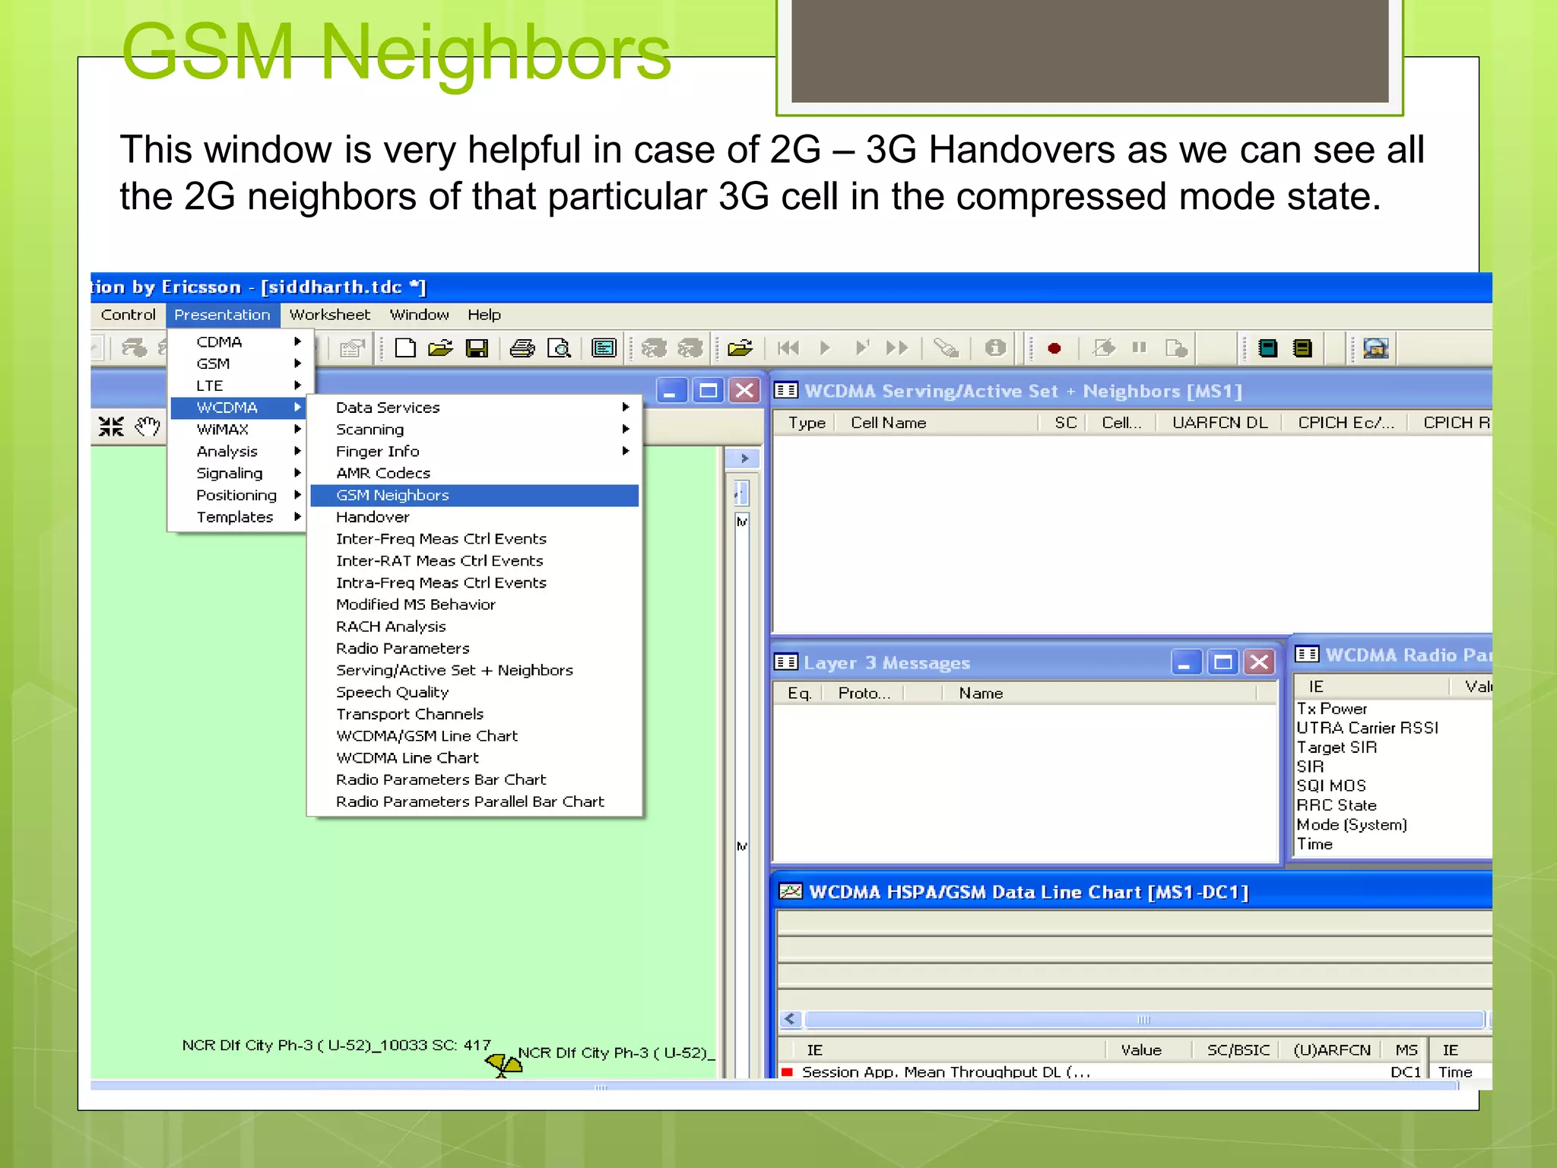
Task: Expand the Data Services submenu
Action: [475, 408]
